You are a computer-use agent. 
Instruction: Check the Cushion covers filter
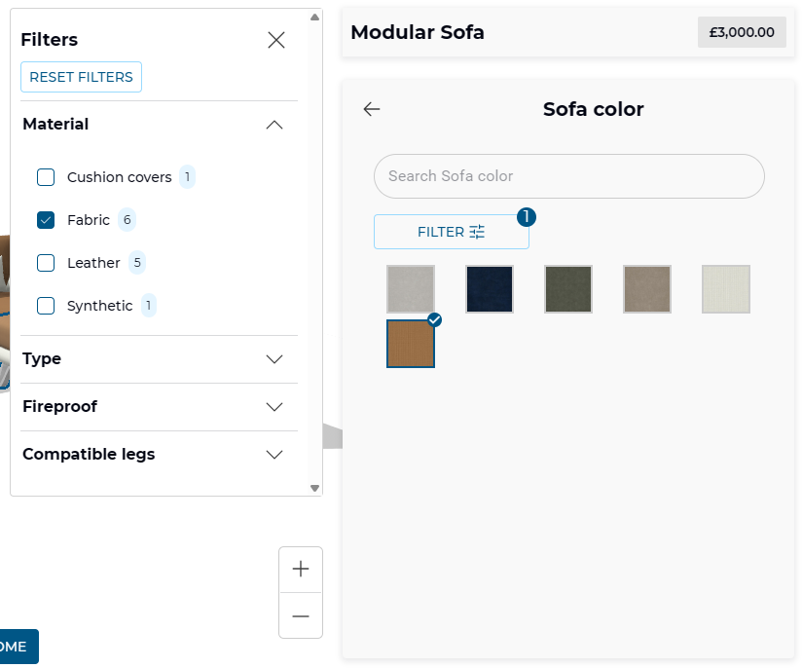click(x=45, y=176)
